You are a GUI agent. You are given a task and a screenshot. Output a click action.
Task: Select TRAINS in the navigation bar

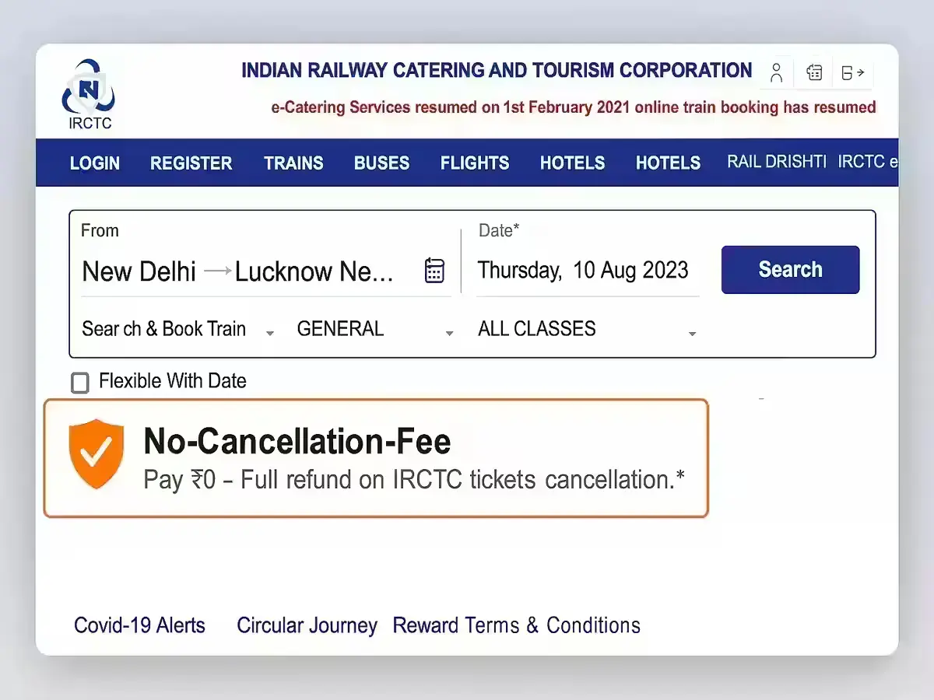pos(293,163)
